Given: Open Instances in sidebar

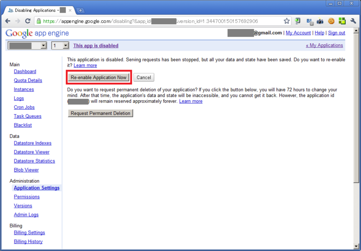Looking at the screenshot, I should coord(24,89).
